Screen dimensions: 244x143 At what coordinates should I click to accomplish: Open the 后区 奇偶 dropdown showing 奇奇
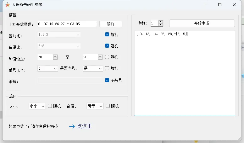[95, 106]
